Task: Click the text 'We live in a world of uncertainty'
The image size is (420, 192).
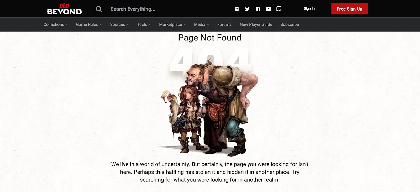Action: click(150, 164)
